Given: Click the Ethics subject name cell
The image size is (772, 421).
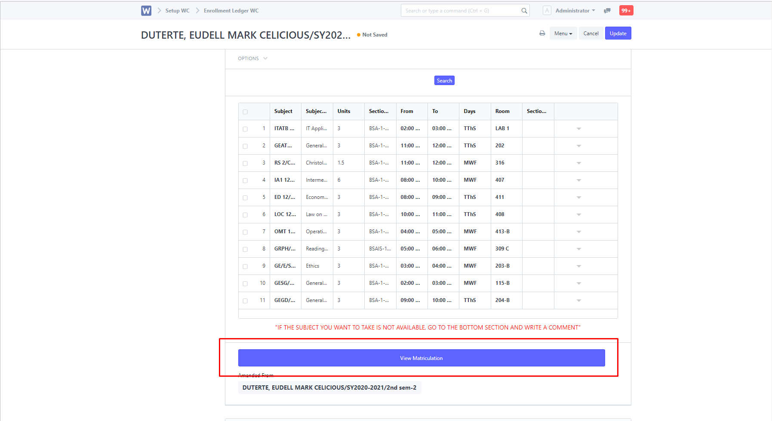Looking at the screenshot, I should coord(317,266).
